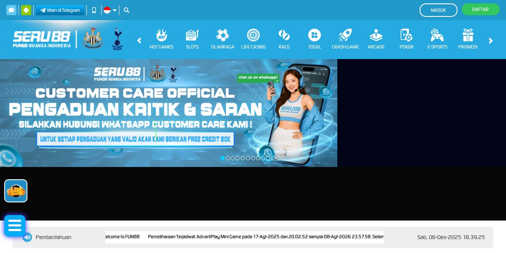This screenshot has height=253, width=506.
Task: Open the HOT GAMES category
Action: 161,39
